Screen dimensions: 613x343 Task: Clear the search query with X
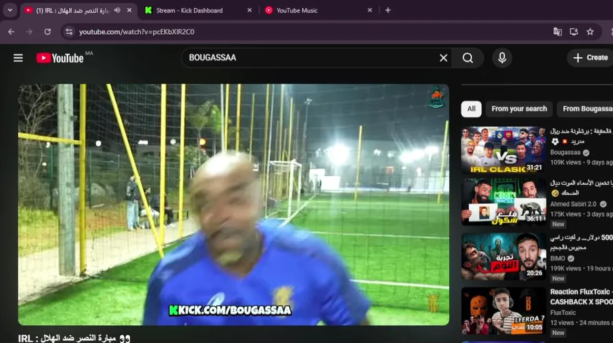pyautogui.click(x=444, y=58)
